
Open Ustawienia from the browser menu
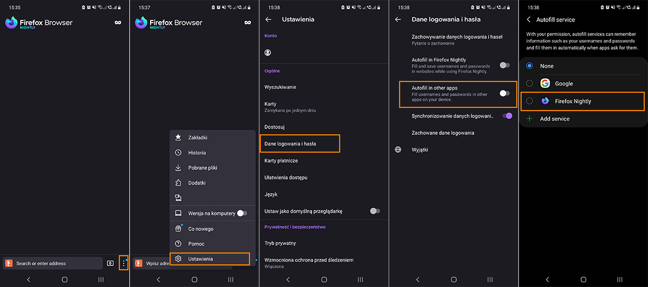tap(210, 259)
